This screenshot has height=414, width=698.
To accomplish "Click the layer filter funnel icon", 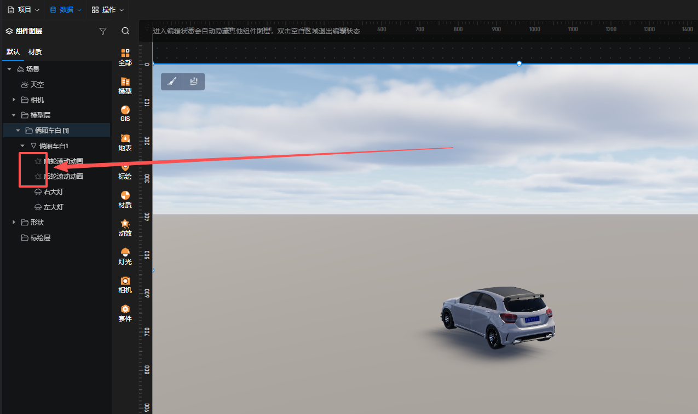I will [102, 31].
